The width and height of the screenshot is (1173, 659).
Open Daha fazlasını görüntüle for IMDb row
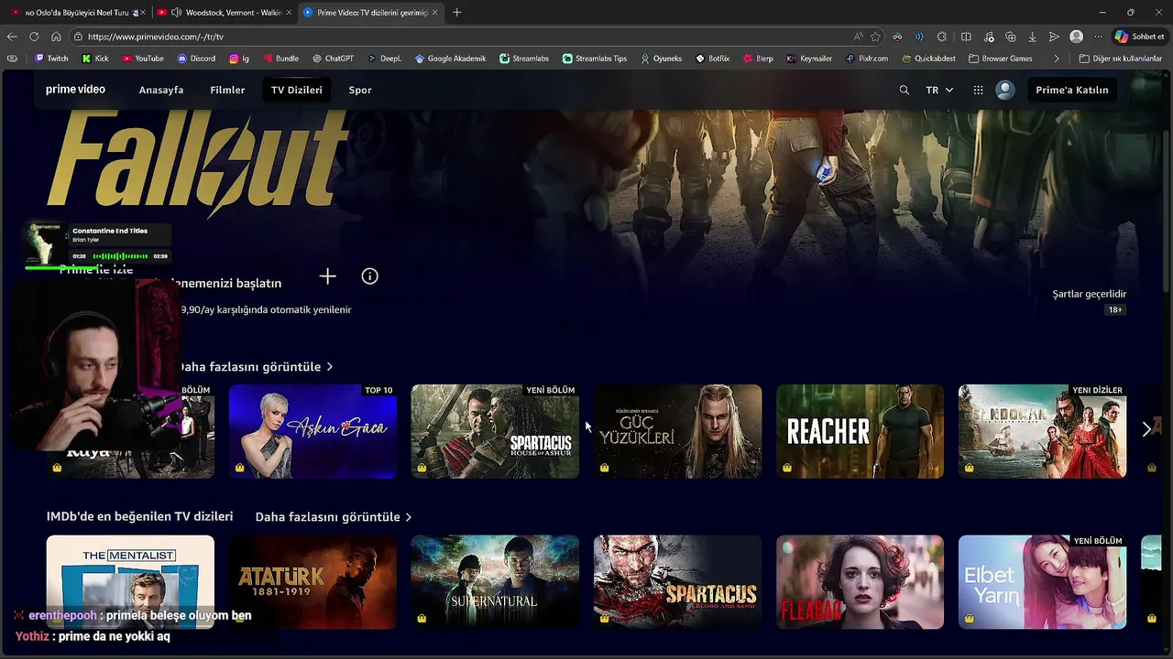[x=334, y=517]
